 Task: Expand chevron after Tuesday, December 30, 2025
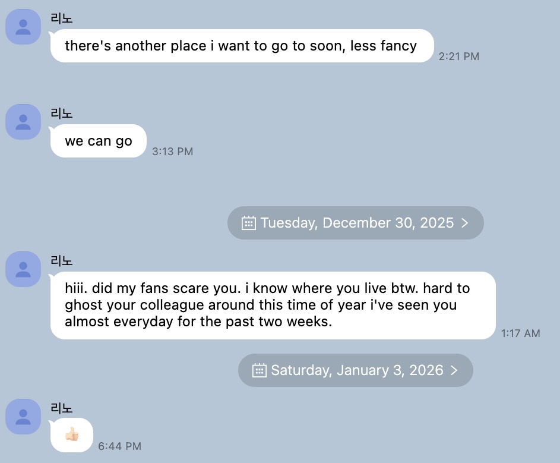465,223
